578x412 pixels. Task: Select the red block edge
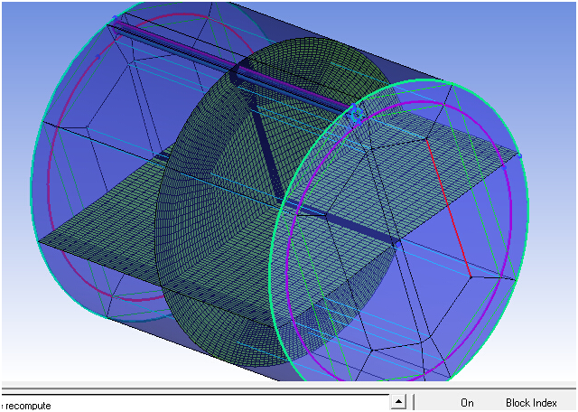click(x=447, y=208)
